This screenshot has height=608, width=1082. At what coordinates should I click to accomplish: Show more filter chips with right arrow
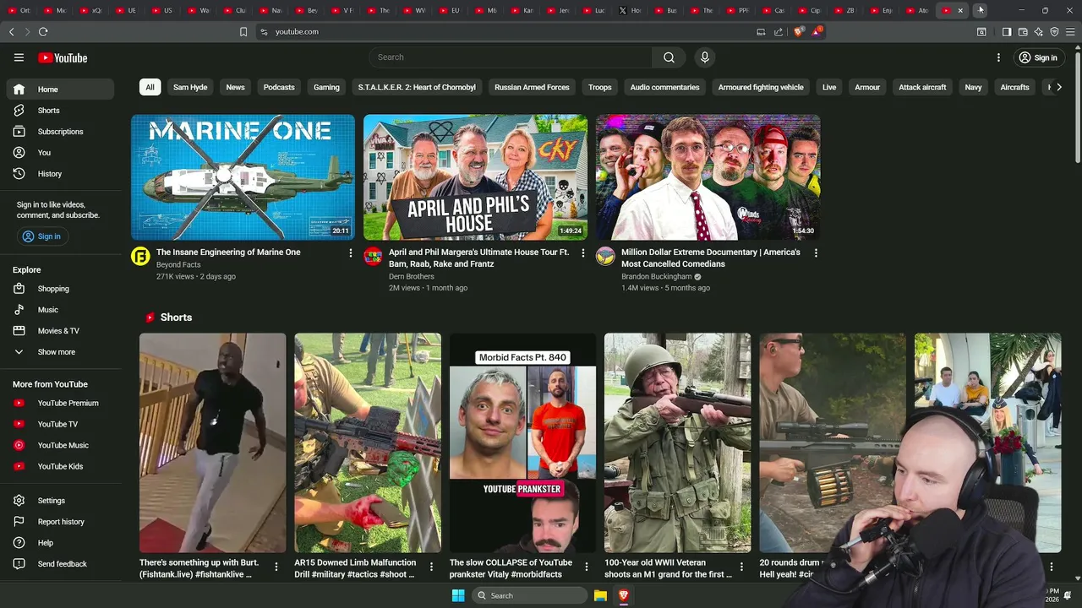[x=1058, y=87]
